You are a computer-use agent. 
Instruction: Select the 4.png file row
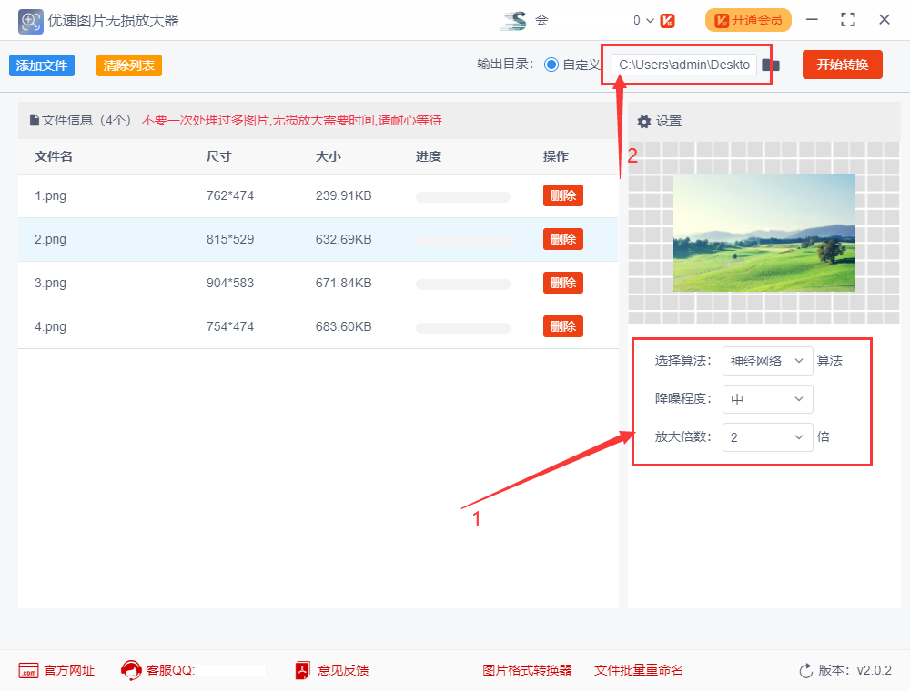318,326
